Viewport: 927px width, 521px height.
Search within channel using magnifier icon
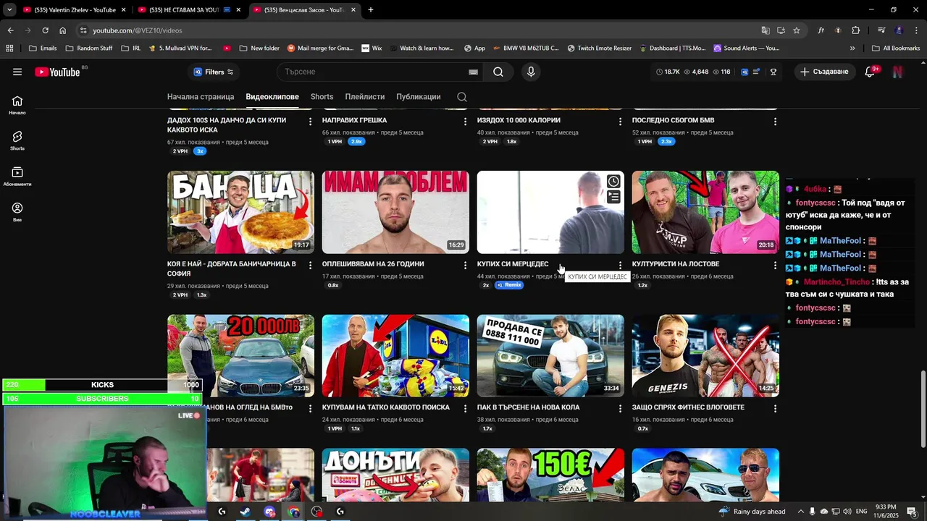pos(462,97)
